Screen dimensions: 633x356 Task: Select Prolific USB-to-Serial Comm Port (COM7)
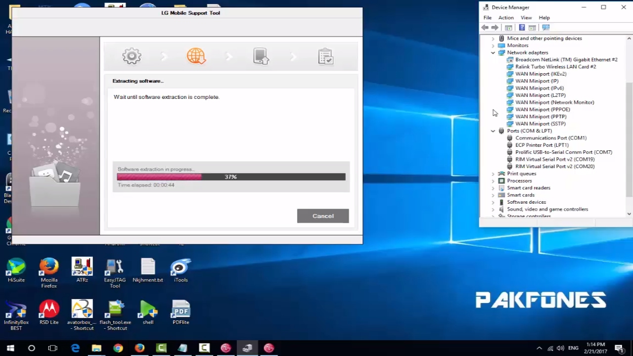tap(564, 152)
